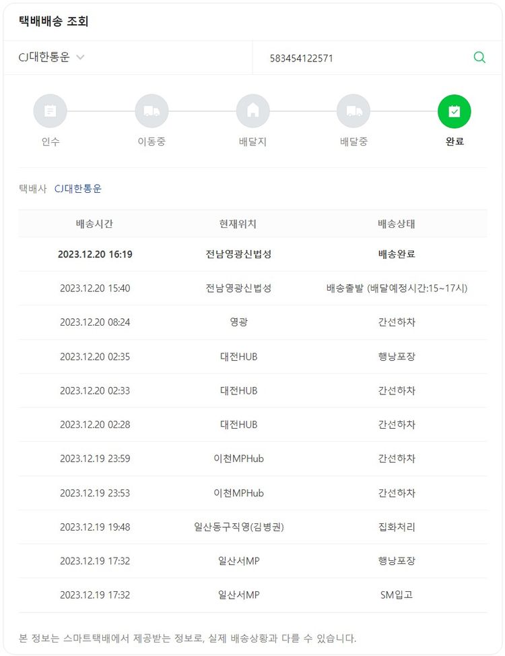The image size is (505, 656).
Task: Click the 택배배송 조회 title
Action: (53, 21)
